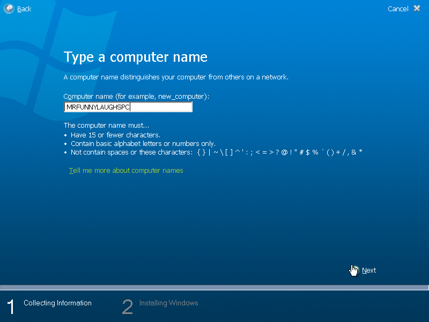Click the green arrow icon beside Next
Image resolution: width=429 pixels, height=322 pixels.
[354, 270]
